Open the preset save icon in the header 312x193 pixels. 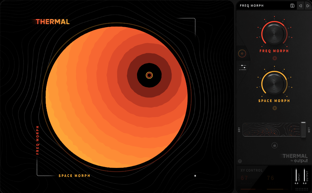point(292,5)
